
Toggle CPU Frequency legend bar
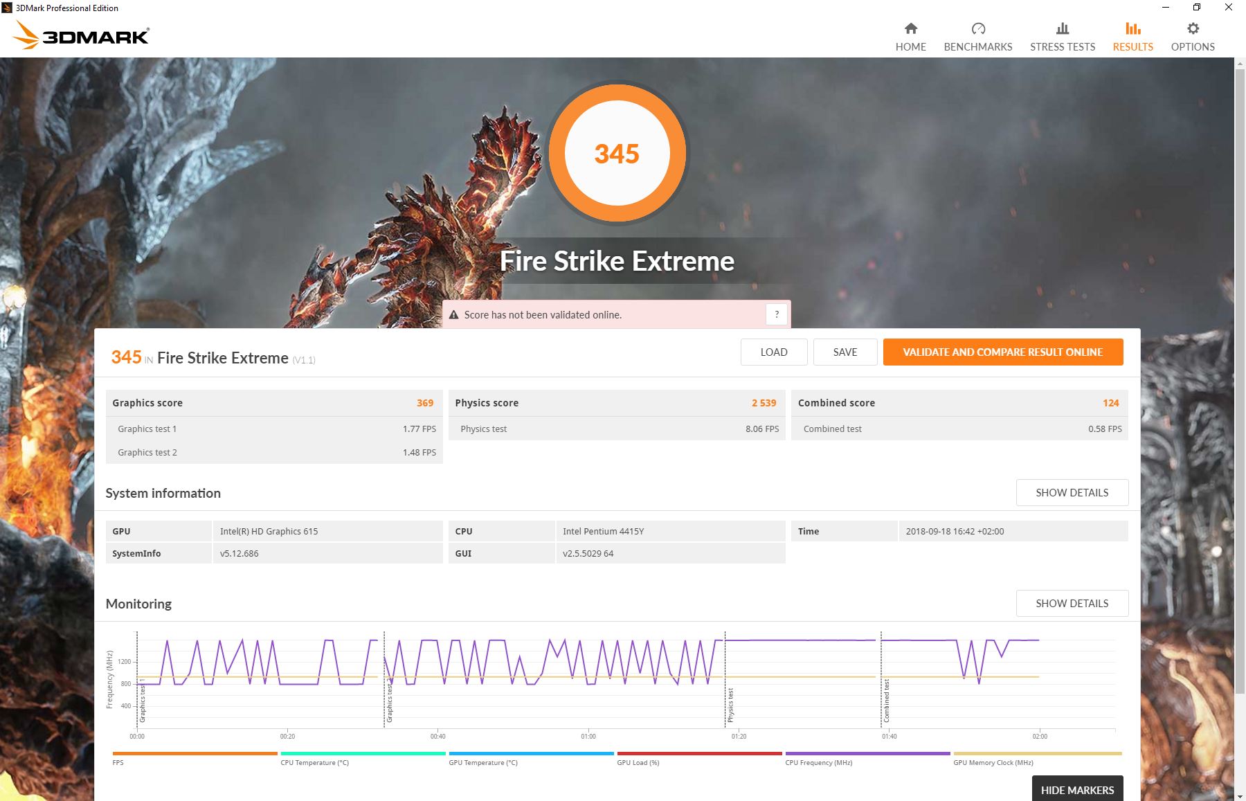[867, 753]
